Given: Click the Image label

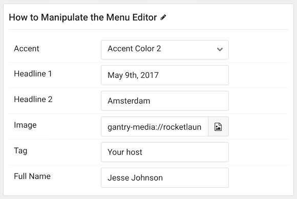Looking at the screenshot, I should pos(25,125).
